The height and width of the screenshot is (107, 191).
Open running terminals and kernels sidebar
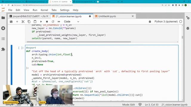[3, 28]
